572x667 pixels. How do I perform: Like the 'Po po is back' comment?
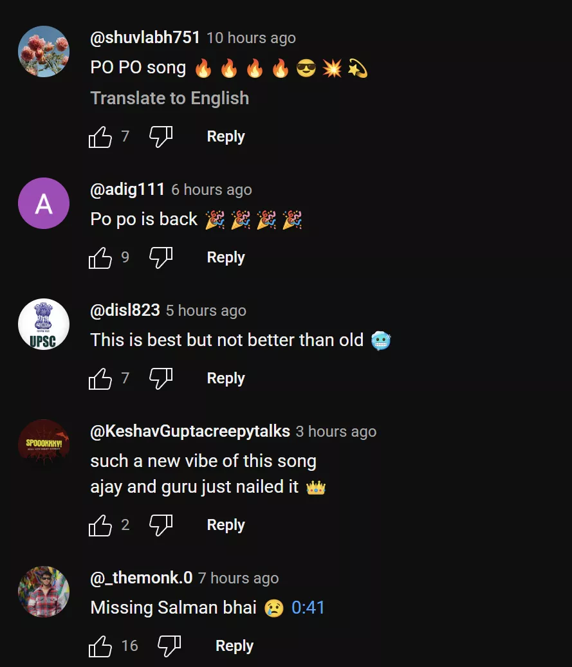click(x=100, y=257)
